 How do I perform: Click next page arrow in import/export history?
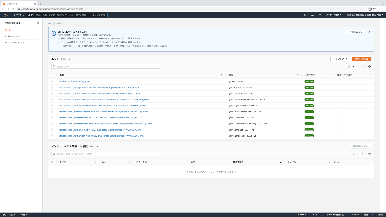coord(362,154)
